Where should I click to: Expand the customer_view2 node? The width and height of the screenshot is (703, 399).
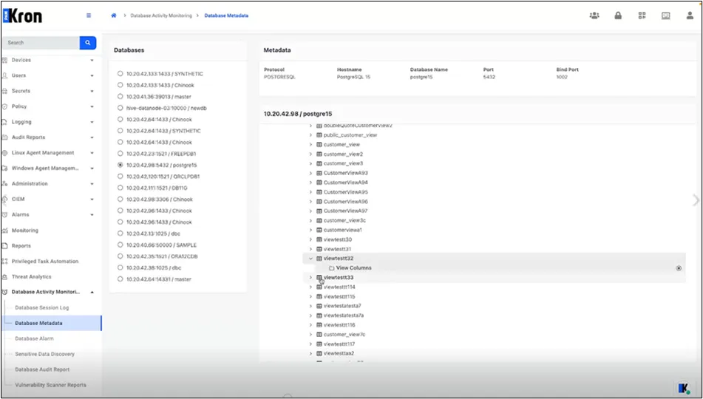tap(310, 154)
